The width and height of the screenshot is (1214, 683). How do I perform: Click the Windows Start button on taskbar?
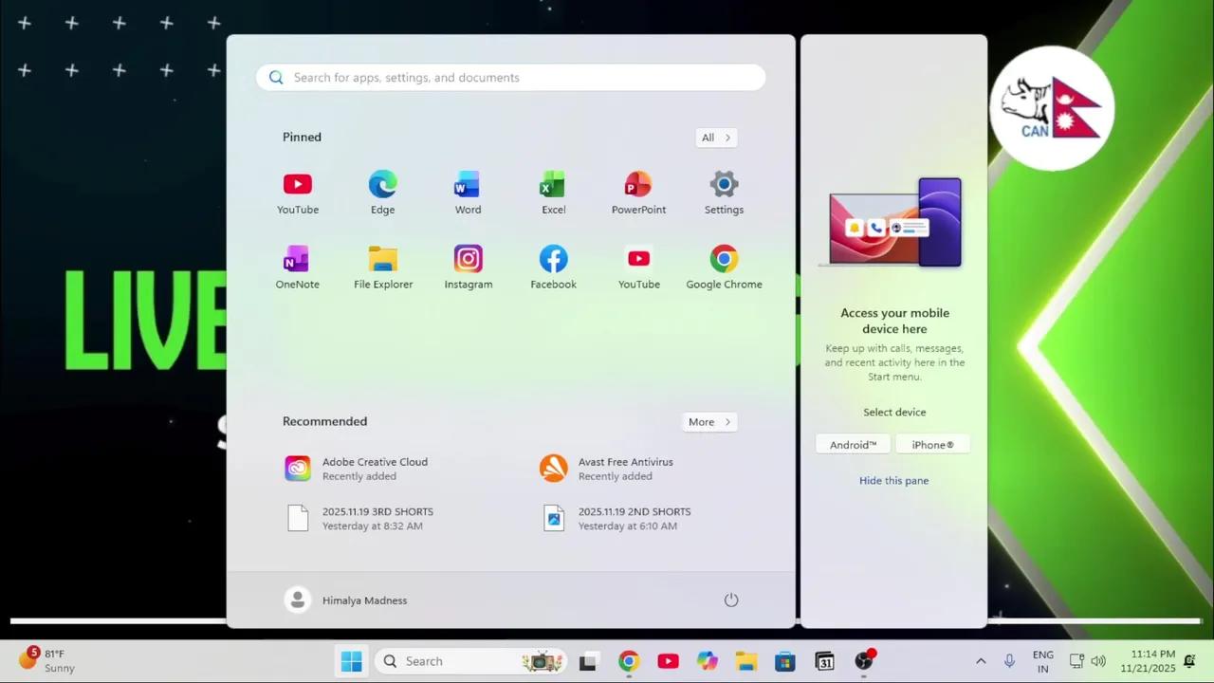(351, 661)
